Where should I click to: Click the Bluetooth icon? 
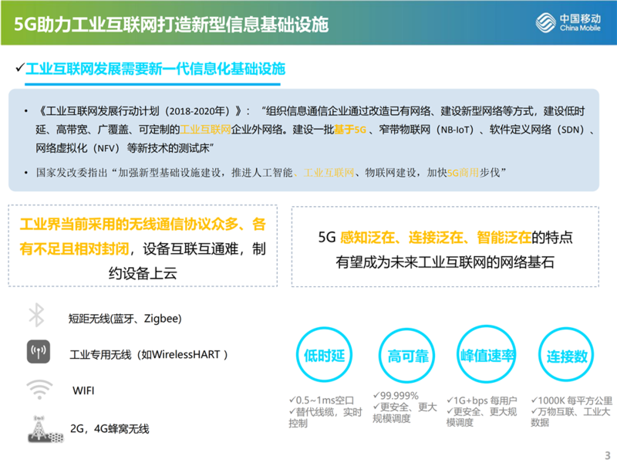click(37, 316)
